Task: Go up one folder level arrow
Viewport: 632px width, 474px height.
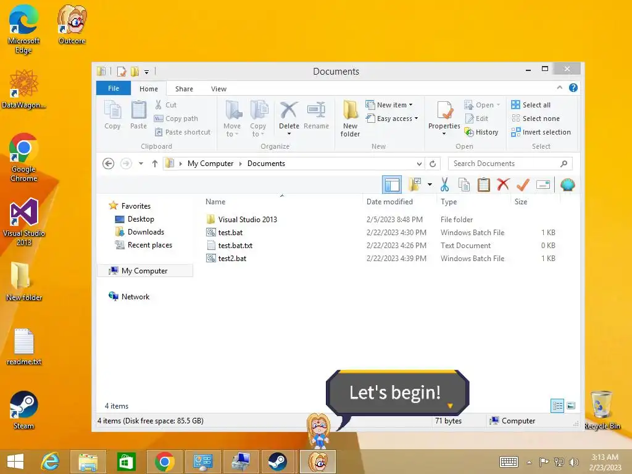Action: click(155, 164)
